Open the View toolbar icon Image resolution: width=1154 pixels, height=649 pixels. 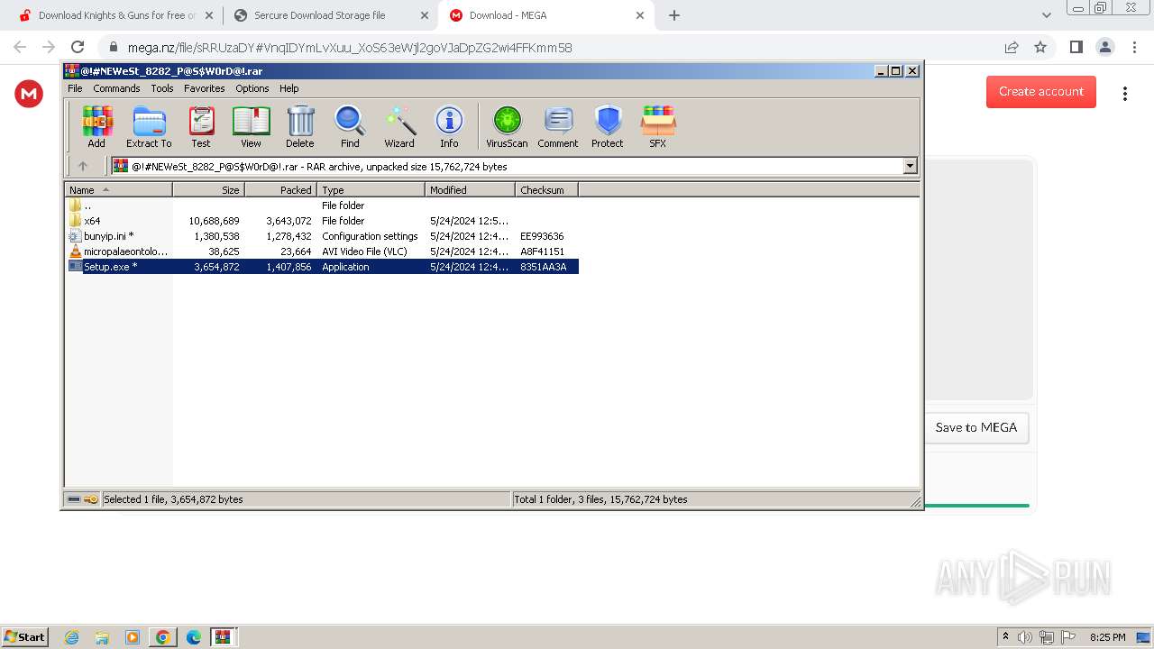251,126
